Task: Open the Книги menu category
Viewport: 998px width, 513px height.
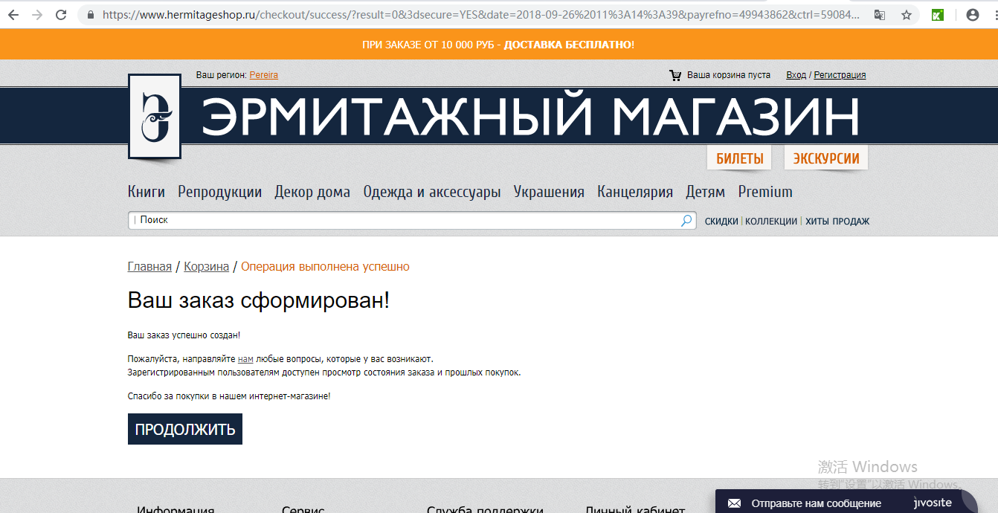Action: [147, 192]
